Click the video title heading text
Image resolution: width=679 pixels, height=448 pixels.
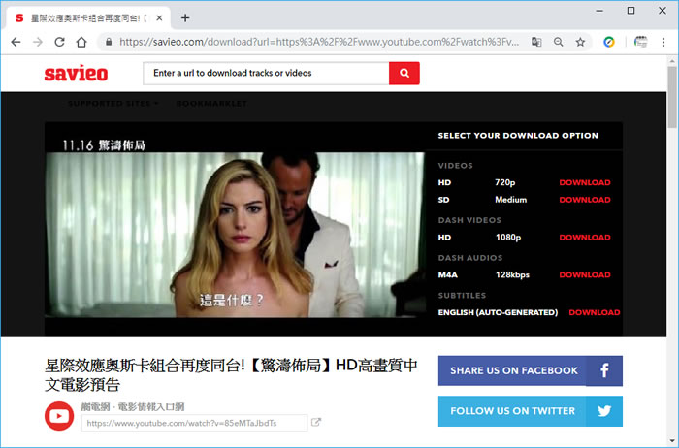point(231,375)
